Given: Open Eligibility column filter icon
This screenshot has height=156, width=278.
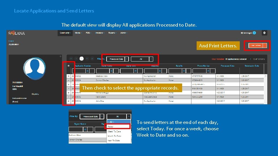Looking at the screenshot, I should (160, 71).
